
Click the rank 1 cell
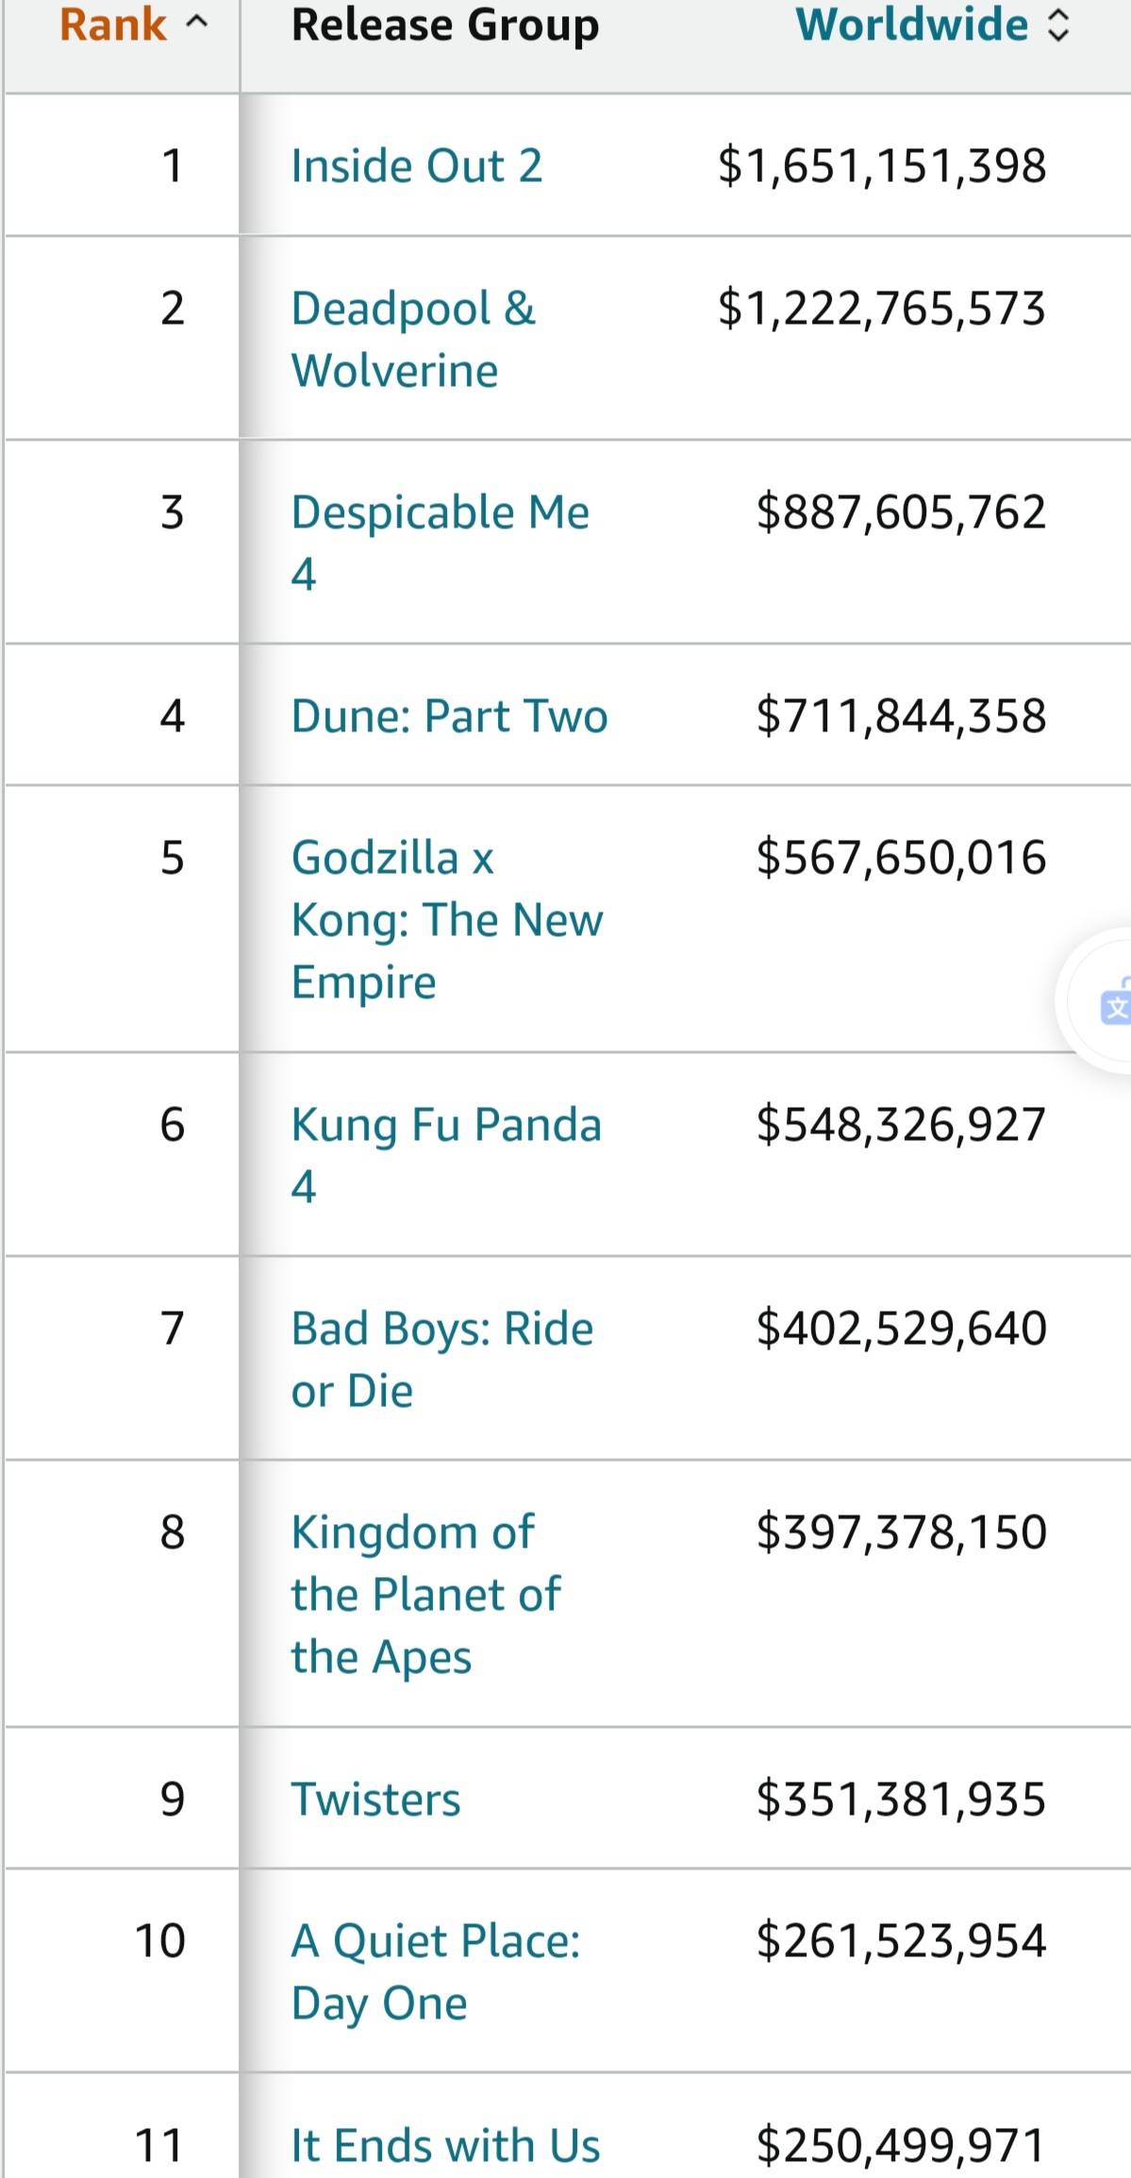[172, 166]
